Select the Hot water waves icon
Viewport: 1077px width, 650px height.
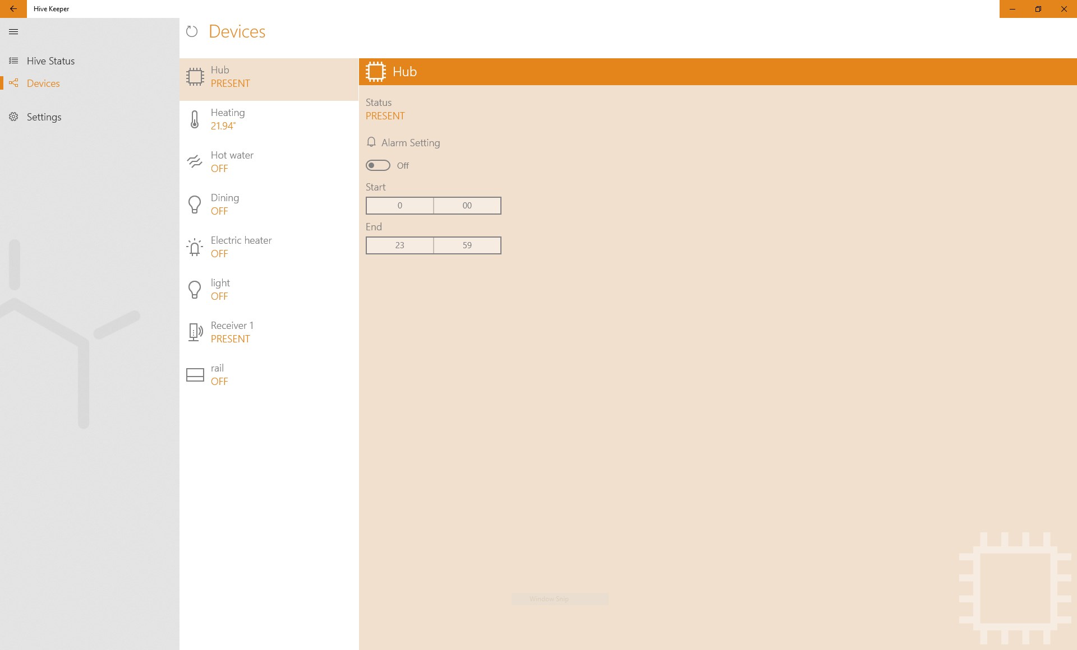click(195, 162)
